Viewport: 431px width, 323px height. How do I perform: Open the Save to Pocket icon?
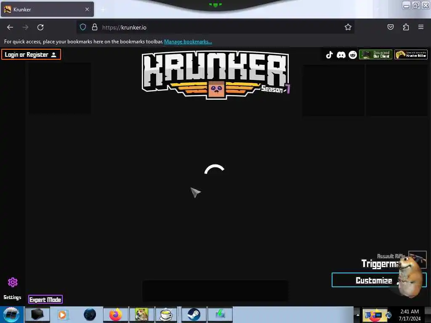390,27
